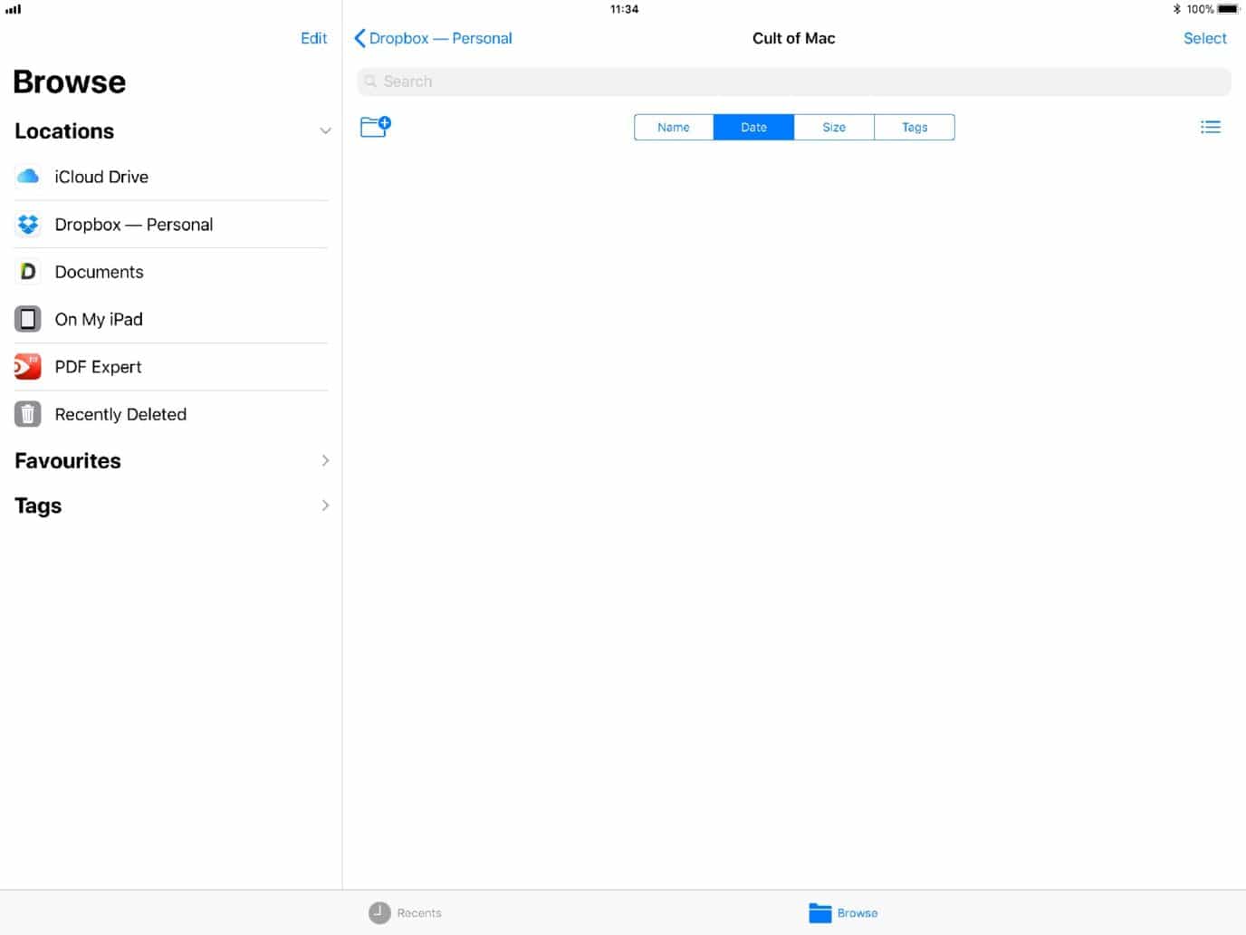Tap the Search field
This screenshot has height=935, width=1246.
(793, 81)
